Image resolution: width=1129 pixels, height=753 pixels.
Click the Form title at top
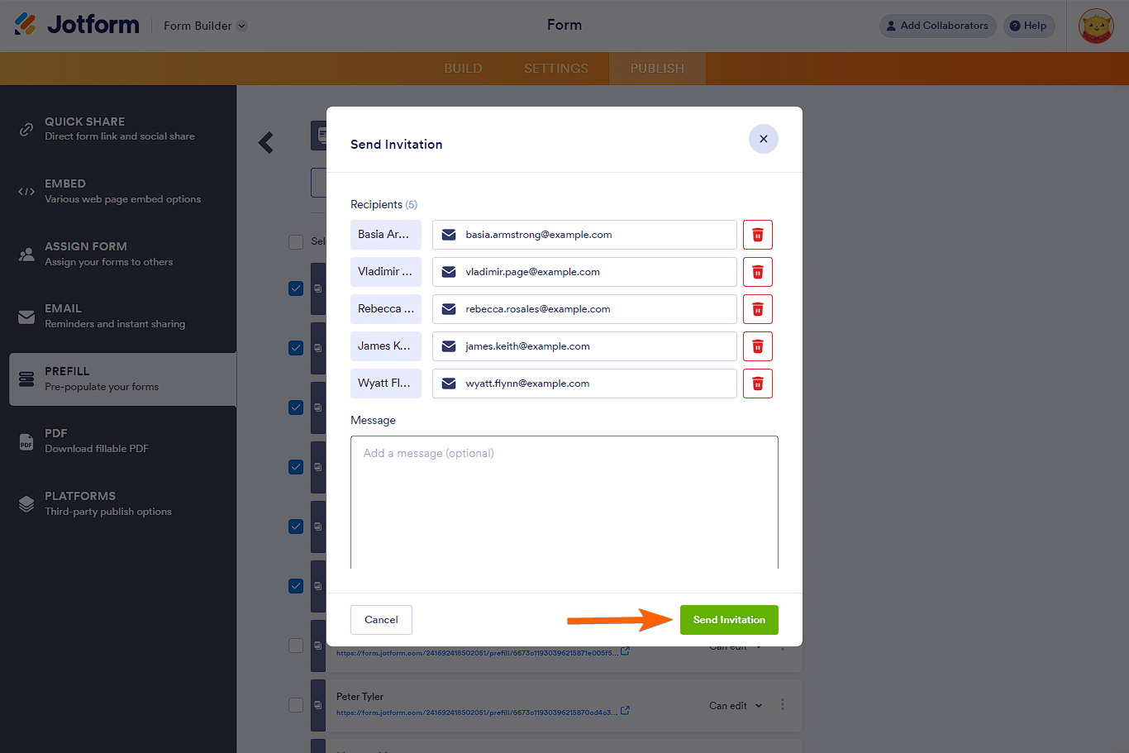pos(564,26)
